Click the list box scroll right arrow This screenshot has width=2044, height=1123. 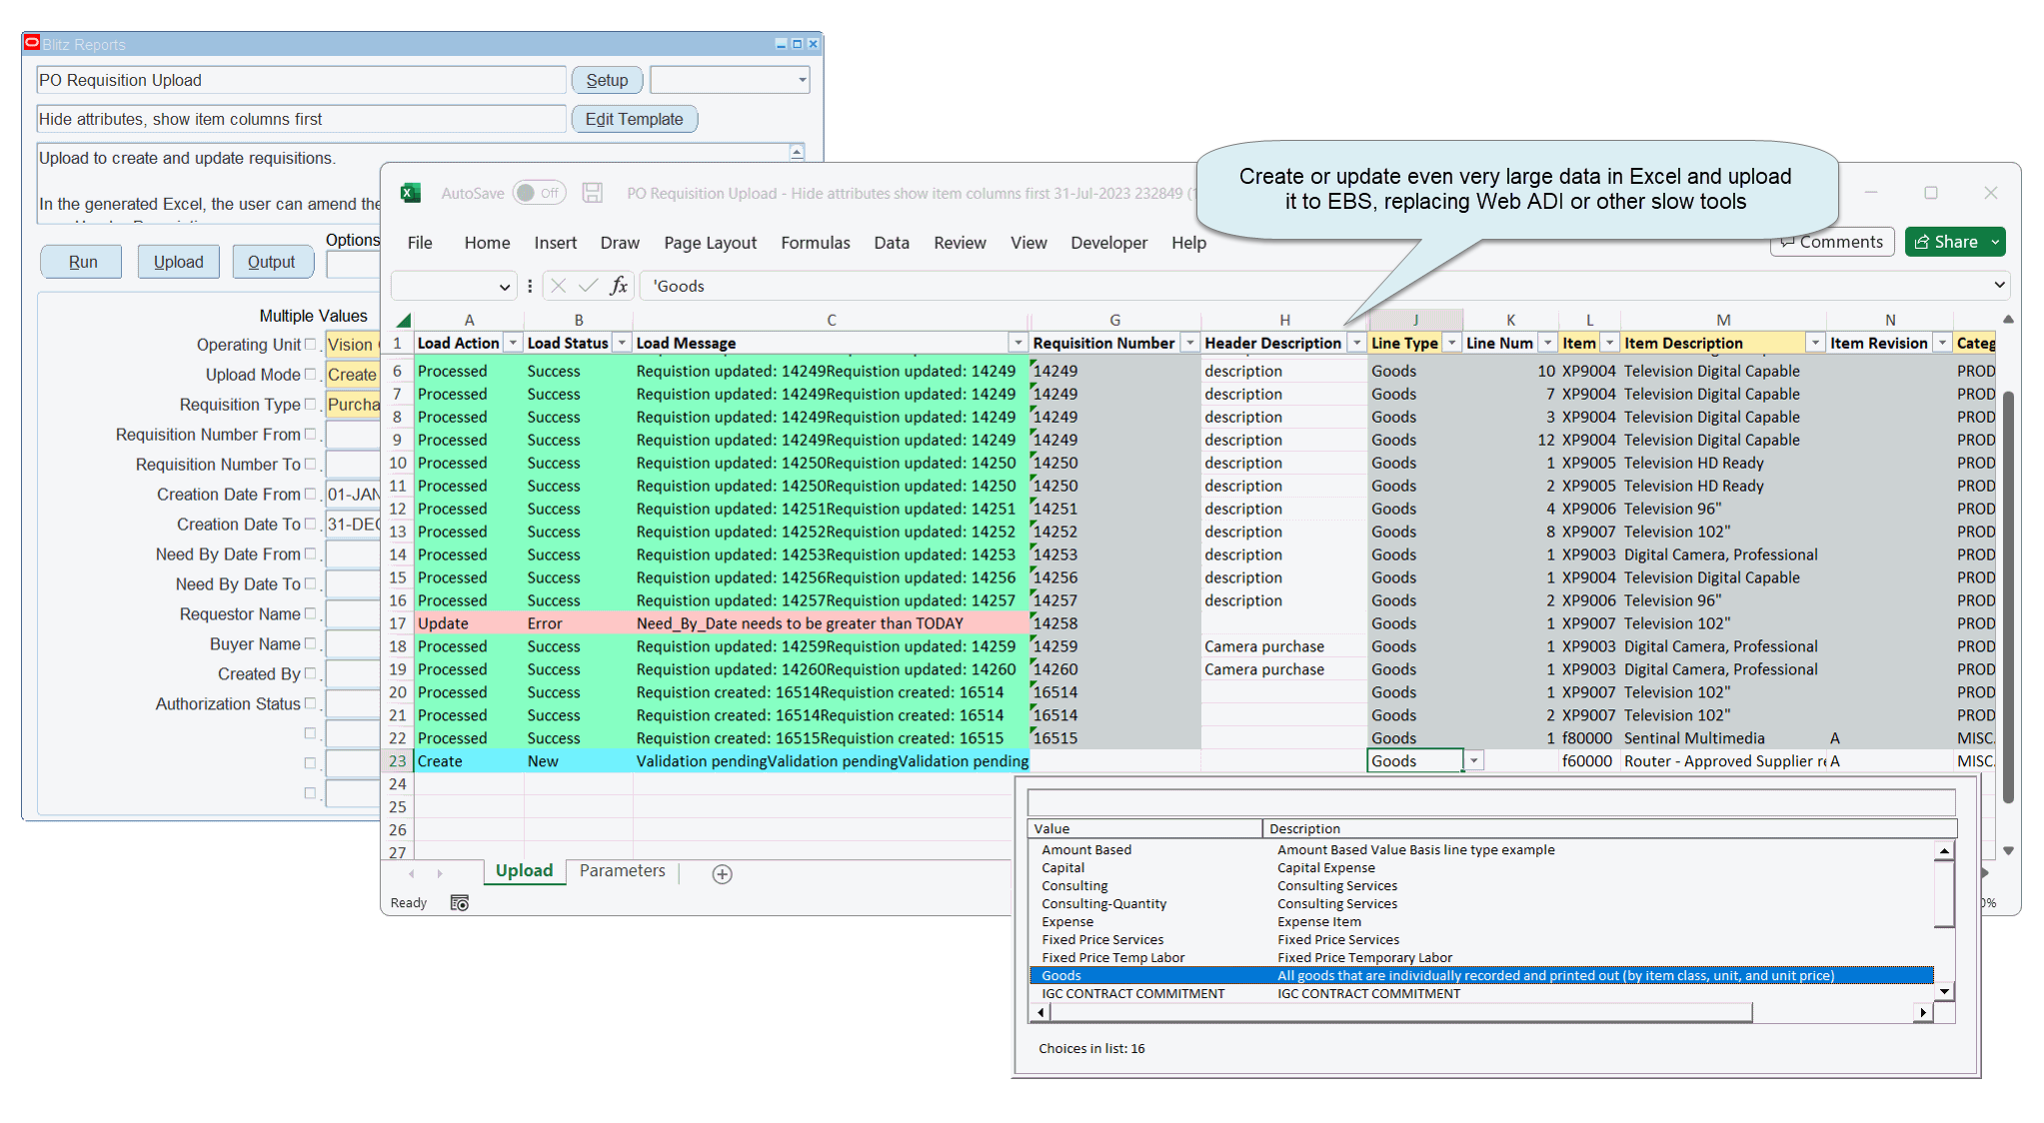click(1923, 1012)
